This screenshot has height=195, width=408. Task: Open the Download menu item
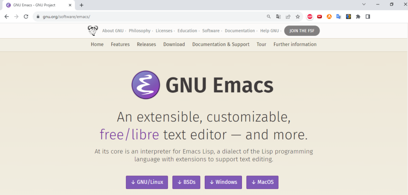(174, 44)
